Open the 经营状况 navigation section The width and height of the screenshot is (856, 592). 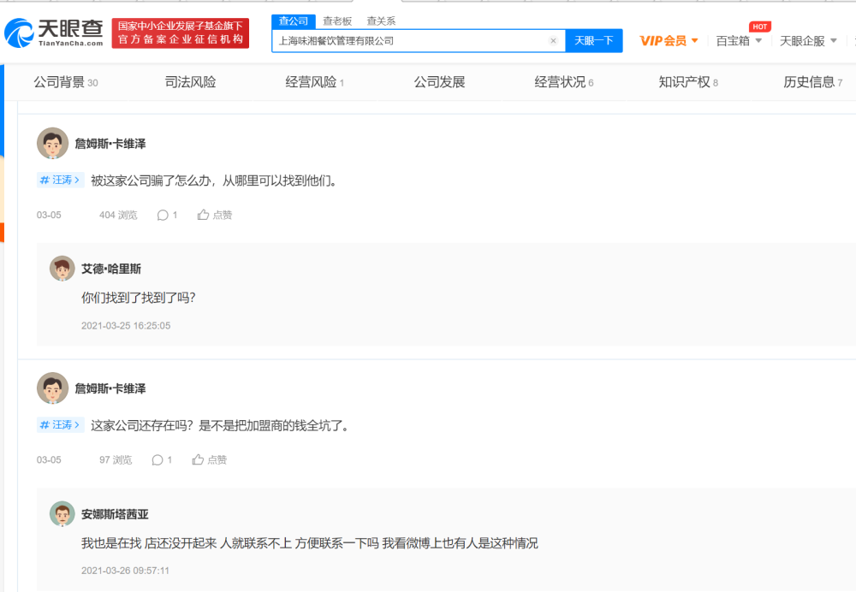pos(564,82)
